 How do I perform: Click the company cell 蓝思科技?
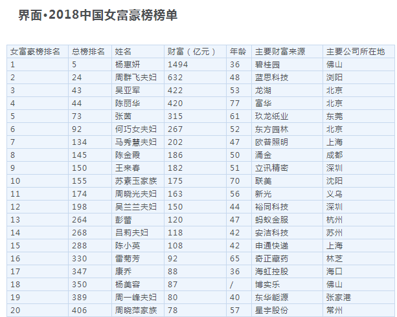tap(271, 78)
